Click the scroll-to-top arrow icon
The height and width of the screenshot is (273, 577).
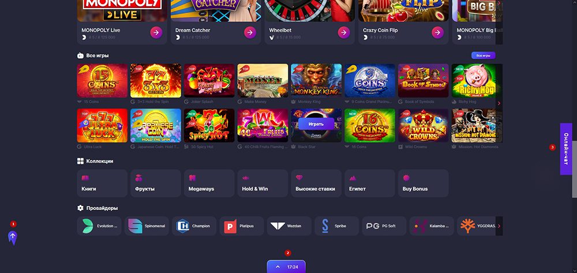[13, 238]
